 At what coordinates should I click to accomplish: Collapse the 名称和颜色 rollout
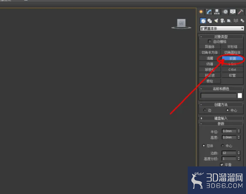221,89
